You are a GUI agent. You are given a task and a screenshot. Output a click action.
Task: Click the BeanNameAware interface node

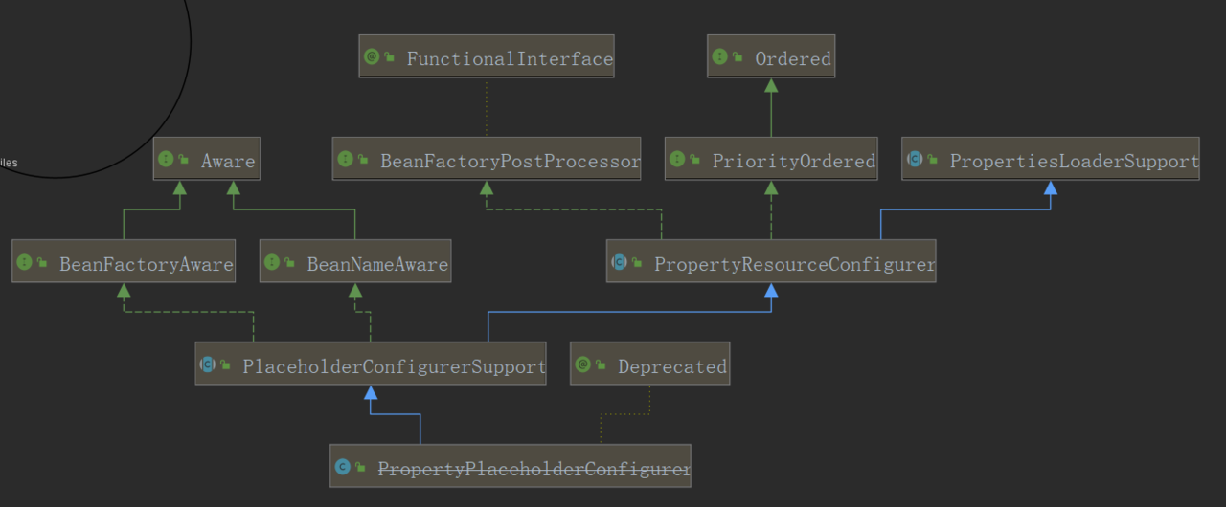pos(355,262)
